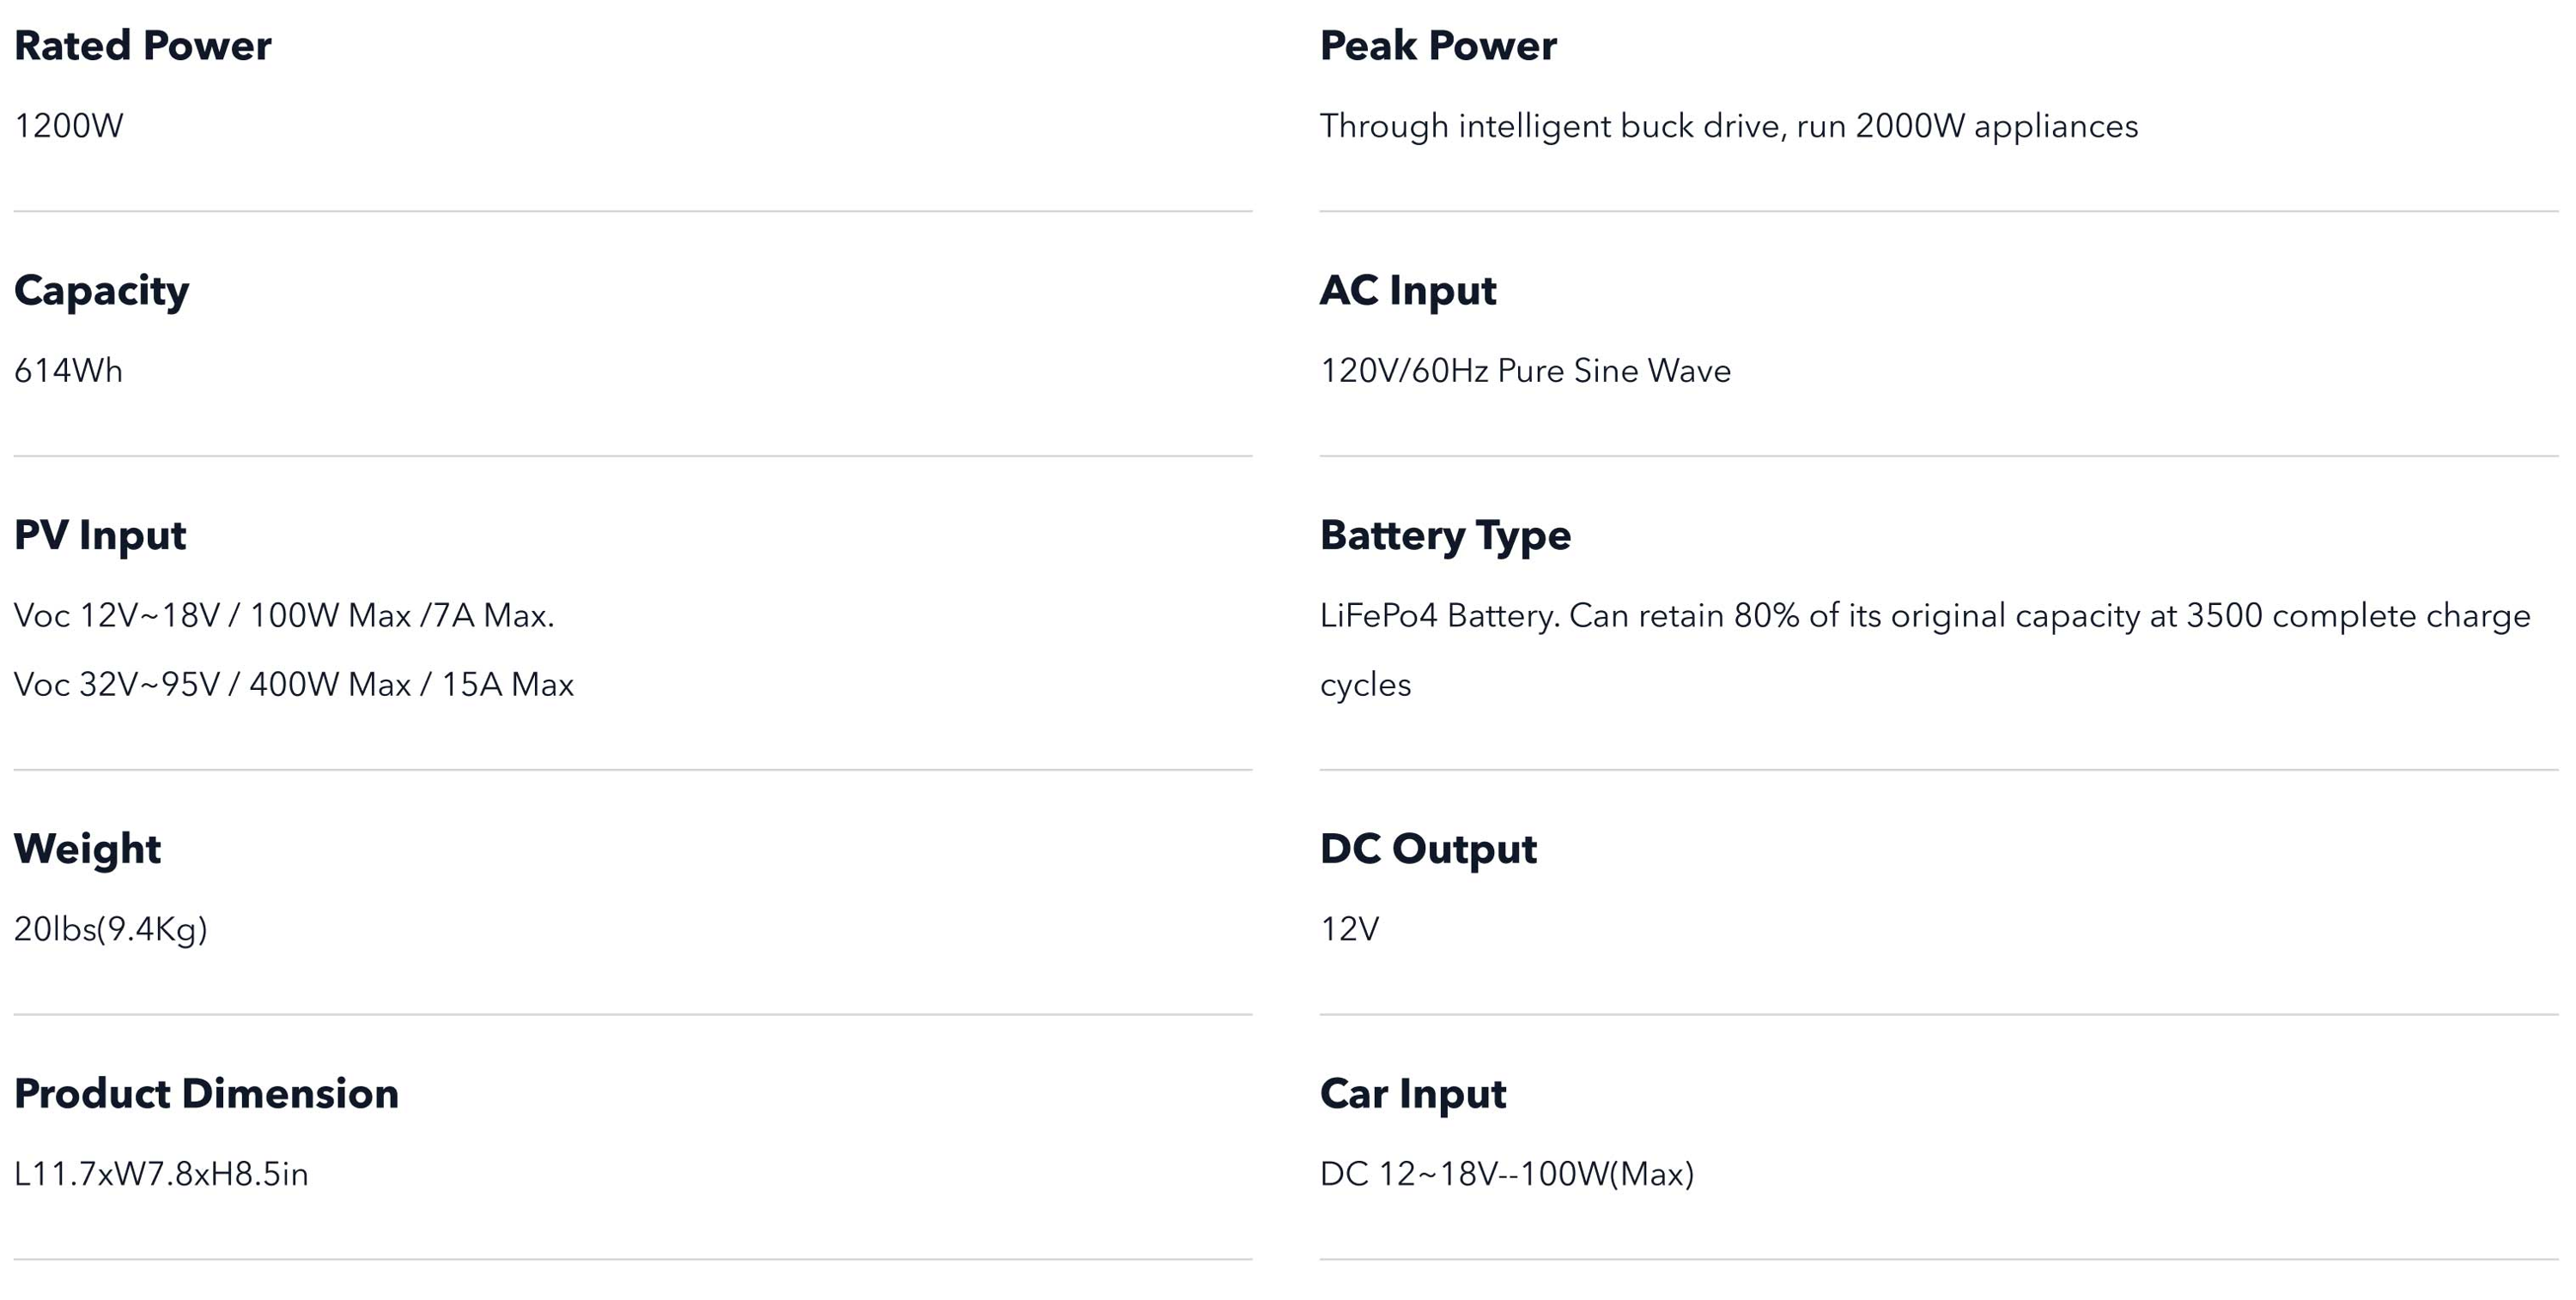Screen dimensions: 2576x1300
Task: Click the Weight heading
Action: [x=87, y=850]
